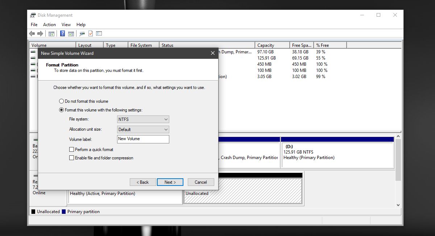Click the Back arrow toolbar icon
The width and height of the screenshot is (435, 236).
click(32, 34)
